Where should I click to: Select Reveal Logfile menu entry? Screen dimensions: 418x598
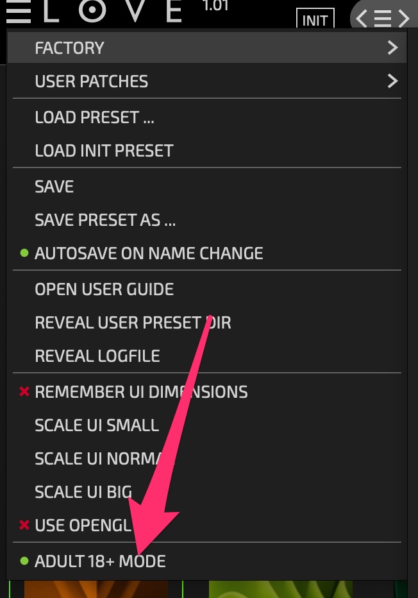coord(97,356)
